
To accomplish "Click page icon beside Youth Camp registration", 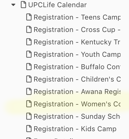I will pyautogui.click(x=29, y=54).
